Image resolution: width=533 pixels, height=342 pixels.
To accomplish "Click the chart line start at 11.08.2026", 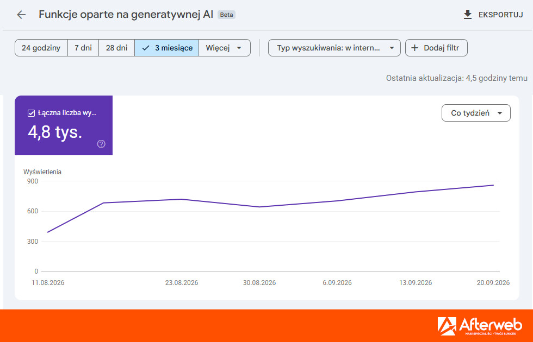I will [48, 232].
